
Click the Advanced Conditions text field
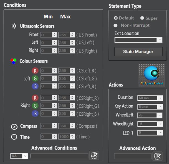pyautogui.click(x=59, y=156)
